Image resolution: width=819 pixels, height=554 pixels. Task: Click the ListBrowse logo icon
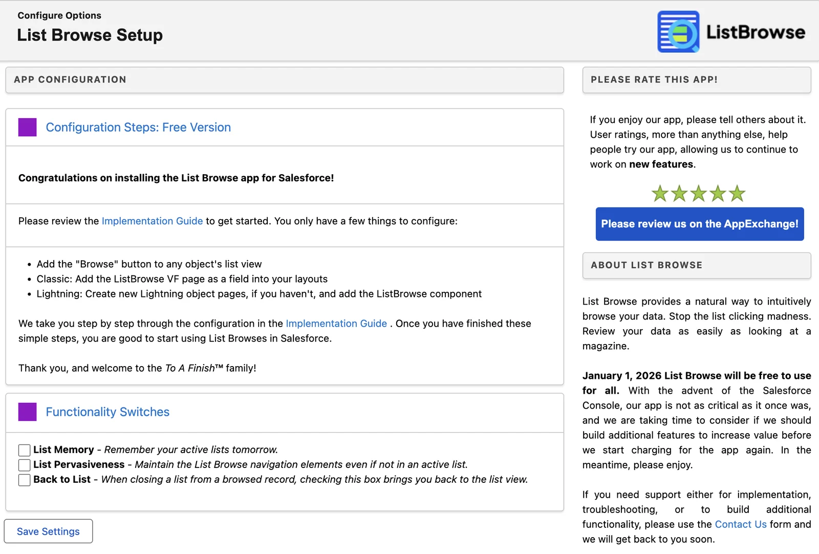coord(679,32)
